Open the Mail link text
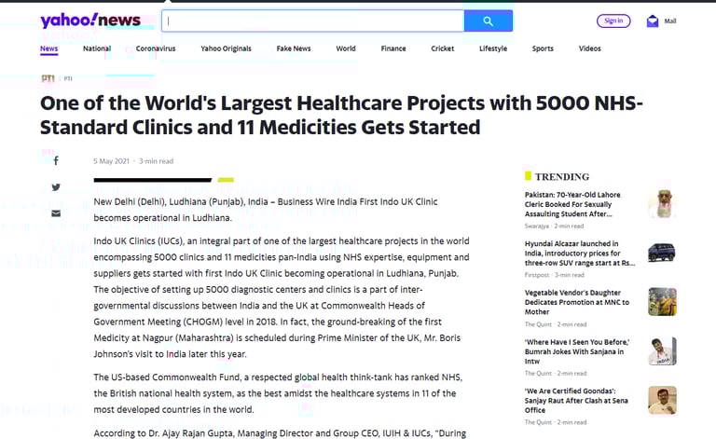The width and height of the screenshot is (716, 439). point(670,21)
